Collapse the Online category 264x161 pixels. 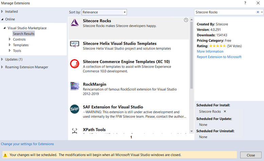point(2,19)
